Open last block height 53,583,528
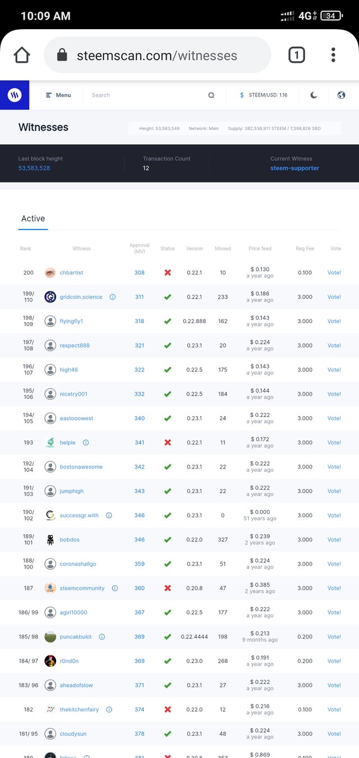 click(x=34, y=168)
